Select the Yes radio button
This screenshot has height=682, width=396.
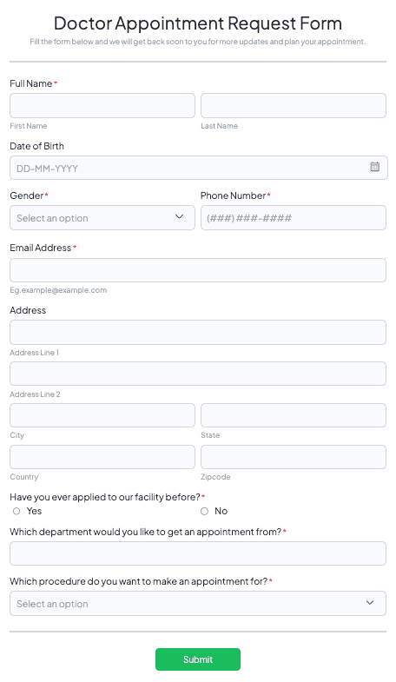[x=16, y=511]
